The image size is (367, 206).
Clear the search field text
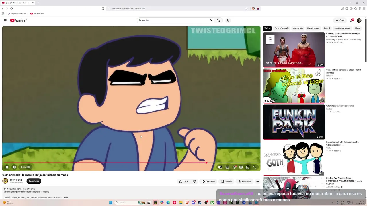tap(211, 21)
